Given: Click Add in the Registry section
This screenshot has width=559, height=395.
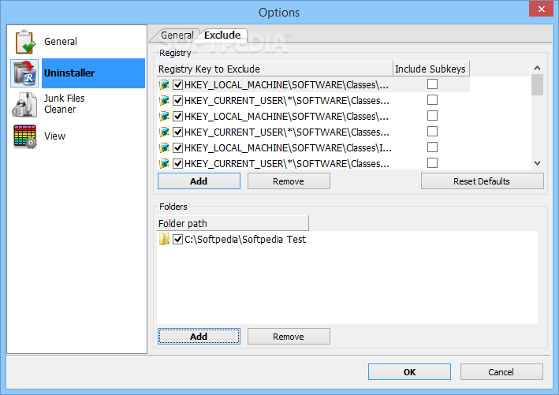Looking at the screenshot, I should click(x=199, y=181).
